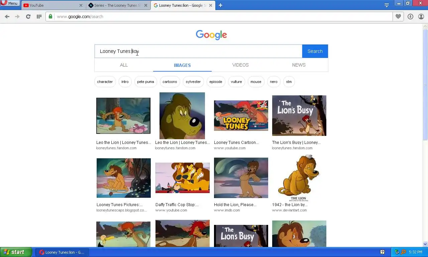The width and height of the screenshot is (428, 257).
Task: Open the 1942 - the Lion deviantart thumbnail
Action: coord(299,178)
